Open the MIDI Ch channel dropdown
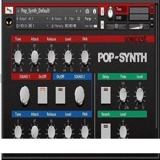This screenshot has width=160, height=160. [x=32, y=26]
